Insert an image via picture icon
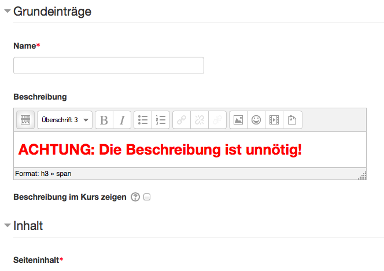This screenshot has width=384, height=271. [x=238, y=120]
